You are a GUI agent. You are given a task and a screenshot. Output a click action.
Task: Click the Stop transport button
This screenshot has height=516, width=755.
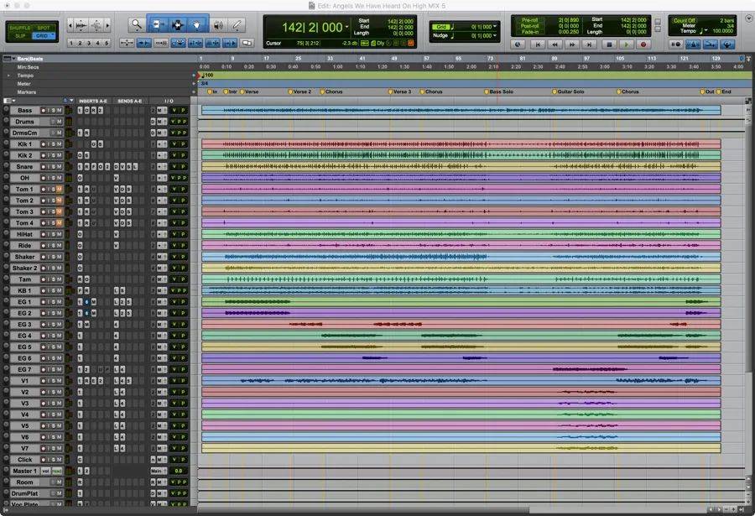click(x=608, y=44)
